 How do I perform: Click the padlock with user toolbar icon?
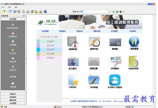pos(41,12)
